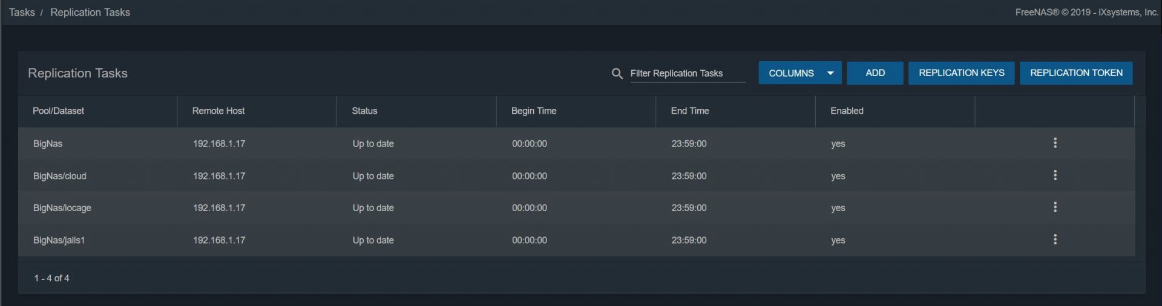The image size is (1162, 306).
Task: Expand the COLUMNS dropdown
Action: click(799, 73)
